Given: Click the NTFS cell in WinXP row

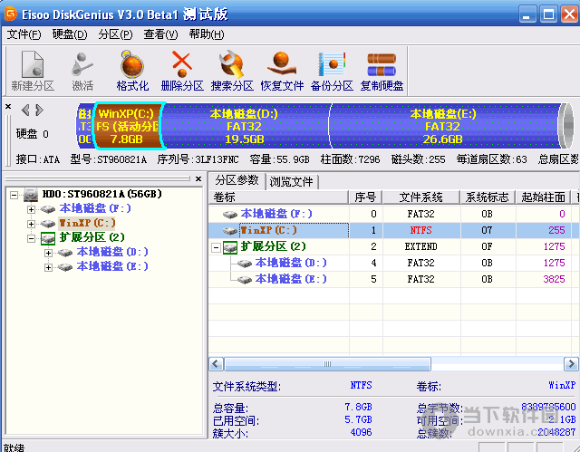Looking at the screenshot, I should click(x=420, y=231).
